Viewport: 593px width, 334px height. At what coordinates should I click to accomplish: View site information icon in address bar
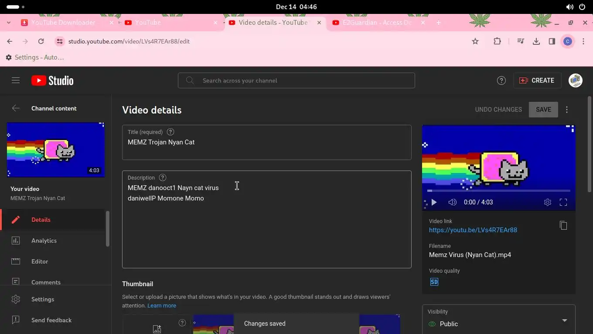click(x=60, y=41)
